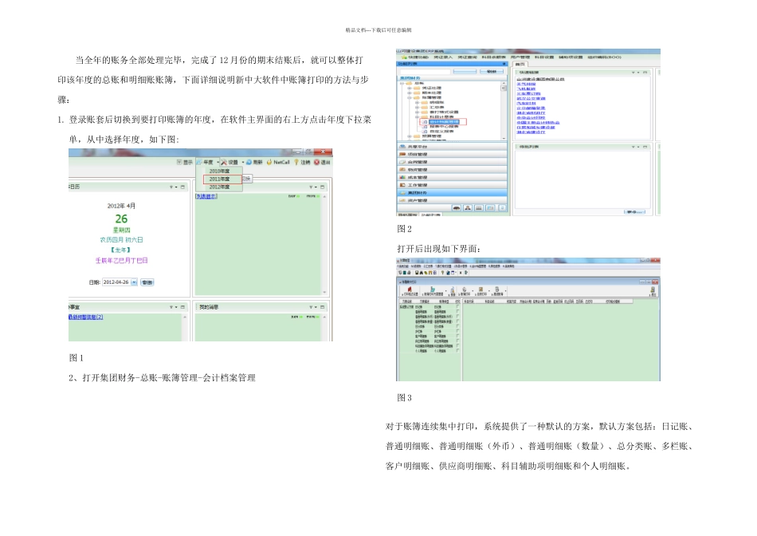
Task: Tick the print checkbox for the 个人明细账 row
Action: tap(457, 350)
